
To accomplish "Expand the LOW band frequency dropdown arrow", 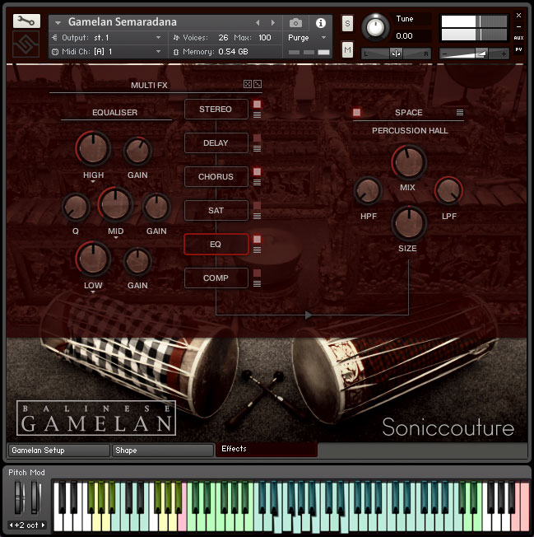I will pyautogui.click(x=93, y=292).
